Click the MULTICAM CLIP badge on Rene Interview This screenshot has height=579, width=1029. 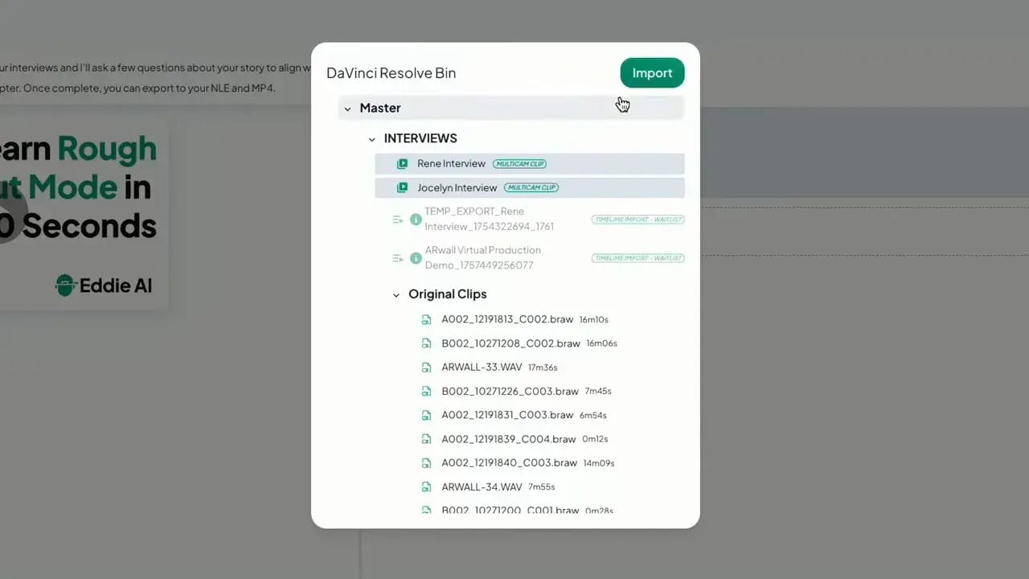tap(519, 164)
